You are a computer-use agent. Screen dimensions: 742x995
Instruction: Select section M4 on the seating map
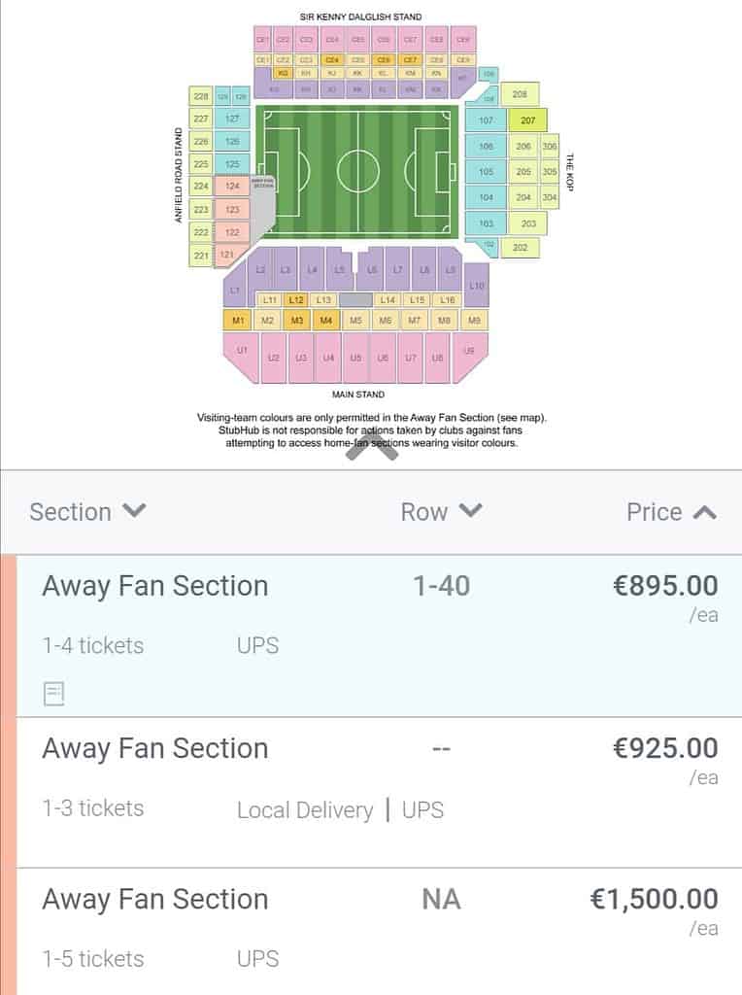[326, 321]
